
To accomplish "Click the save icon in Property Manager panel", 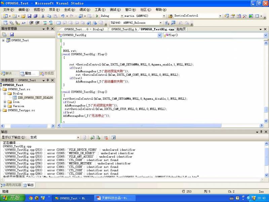I will click(x=12, y=35).
